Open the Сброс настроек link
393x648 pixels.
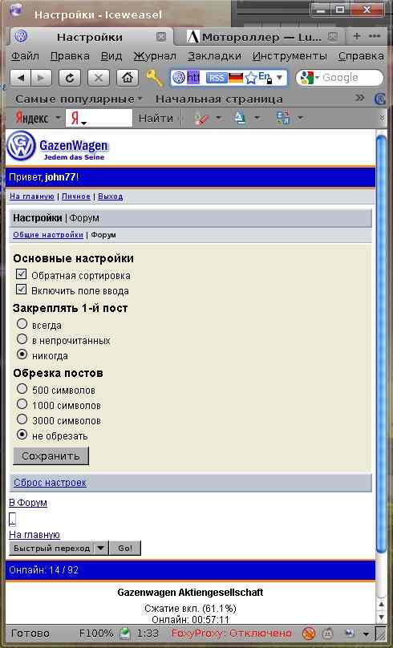click(50, 482)
